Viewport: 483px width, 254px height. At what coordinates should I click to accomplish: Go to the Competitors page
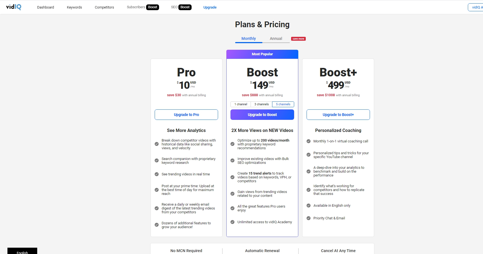[104, 7]
